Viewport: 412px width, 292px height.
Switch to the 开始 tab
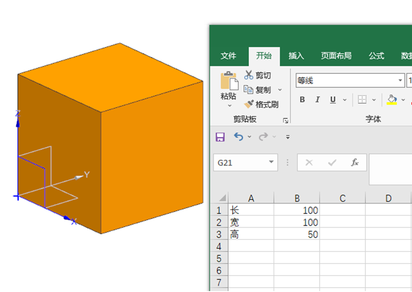(x=264, y=56)
